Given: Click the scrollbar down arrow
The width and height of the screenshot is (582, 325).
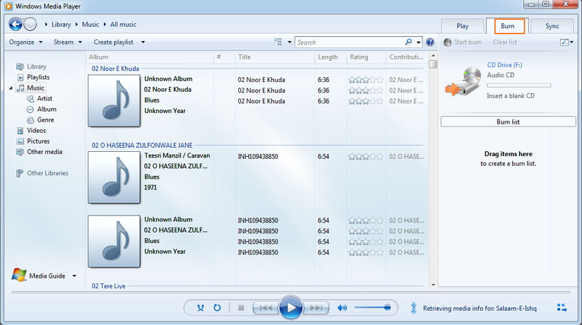Looking at the screenshot, I should pyautogui.click(x=433, y=285).
